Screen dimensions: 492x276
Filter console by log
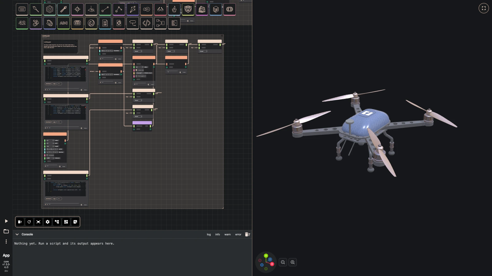(x=209, y=234)
